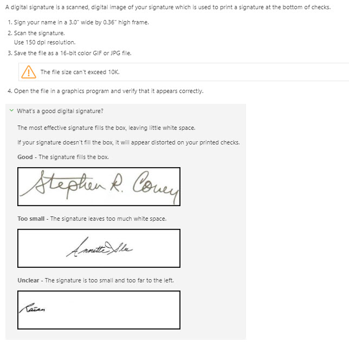Click the "What's a good digital signature?" heading

pyautogui.click(x=60, y=111)
